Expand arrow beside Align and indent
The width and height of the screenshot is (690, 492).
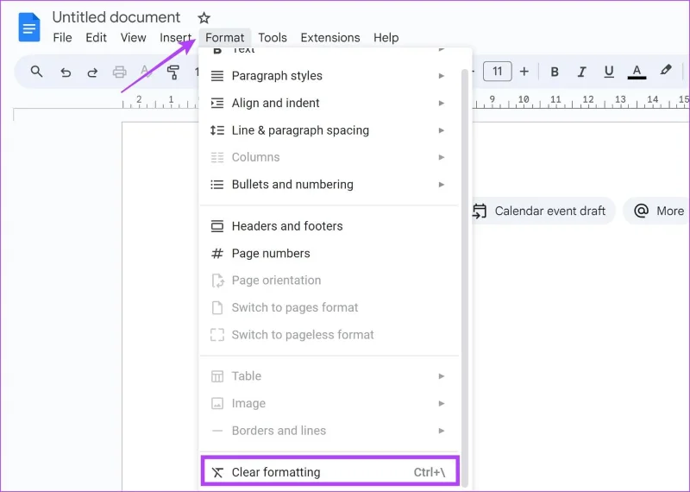point(441,103)
